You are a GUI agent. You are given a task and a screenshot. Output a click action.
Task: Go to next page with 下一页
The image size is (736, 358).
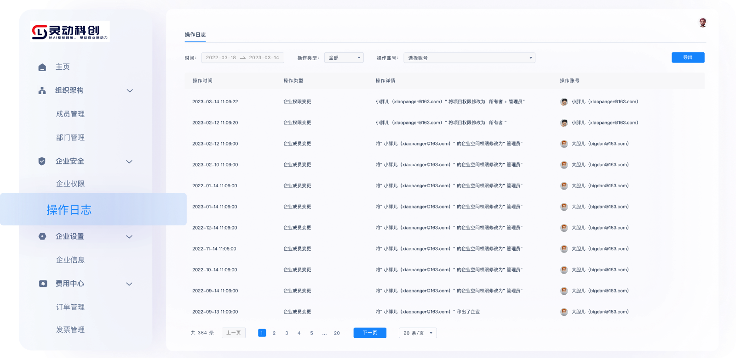[x=370, y=333]
